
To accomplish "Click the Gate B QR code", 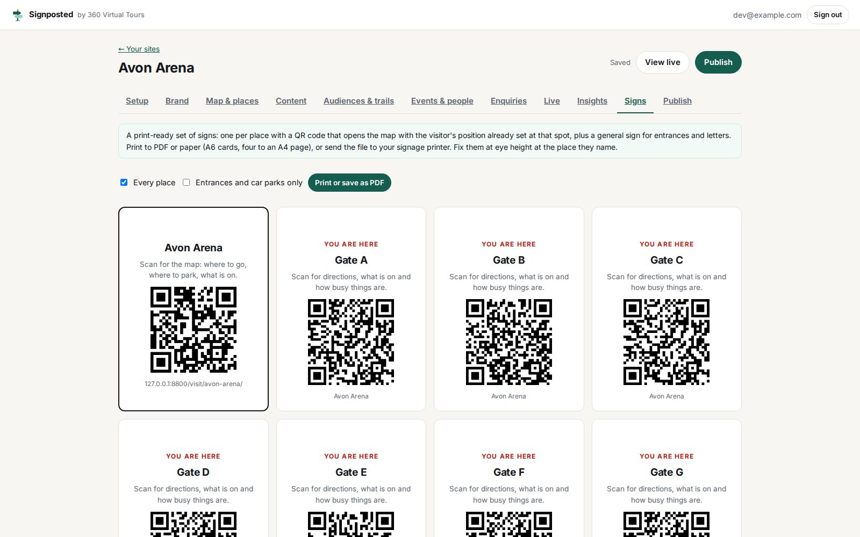I will point(509,342).
